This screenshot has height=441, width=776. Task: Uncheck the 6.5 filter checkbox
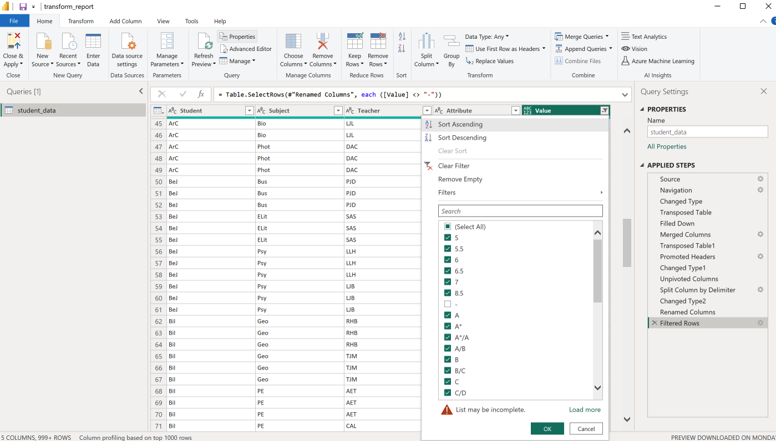coord(448,271)
